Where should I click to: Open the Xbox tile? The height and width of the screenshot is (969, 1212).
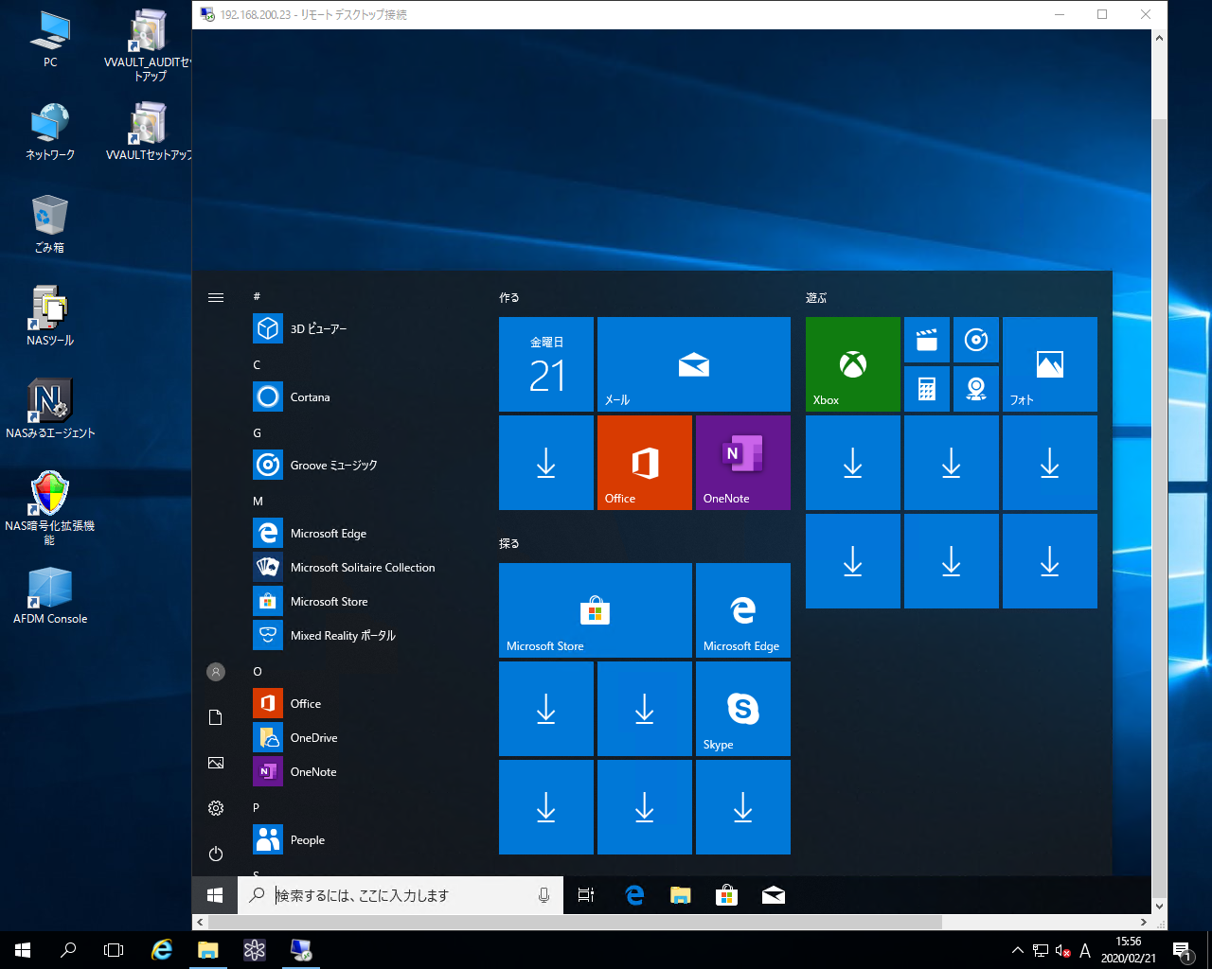[852, 364]
